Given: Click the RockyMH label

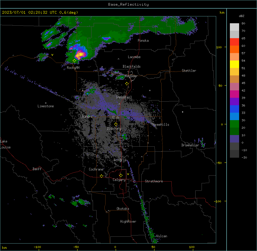Looking at the screenshot, I should point(73,68).
